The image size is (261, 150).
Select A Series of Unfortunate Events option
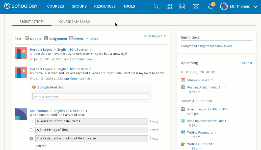pos(31,122)
